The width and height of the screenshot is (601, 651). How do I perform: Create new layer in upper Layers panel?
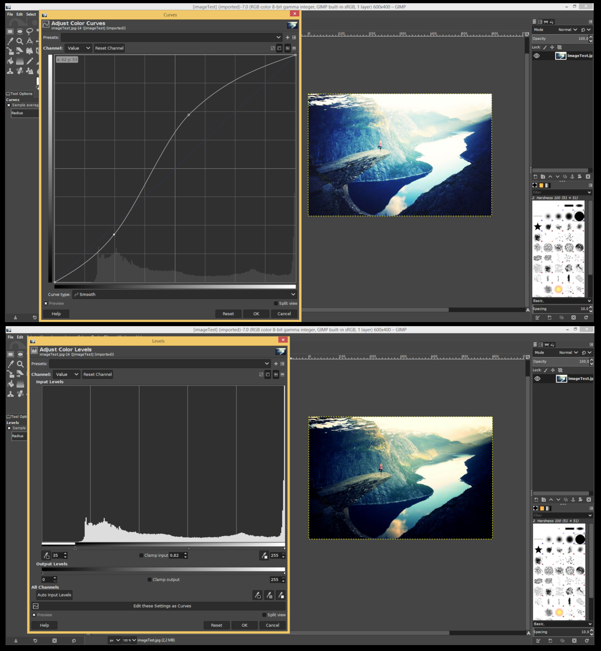click(x=535, y=177)
